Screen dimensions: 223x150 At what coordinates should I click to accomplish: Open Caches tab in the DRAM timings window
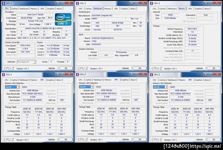point(162,9)
